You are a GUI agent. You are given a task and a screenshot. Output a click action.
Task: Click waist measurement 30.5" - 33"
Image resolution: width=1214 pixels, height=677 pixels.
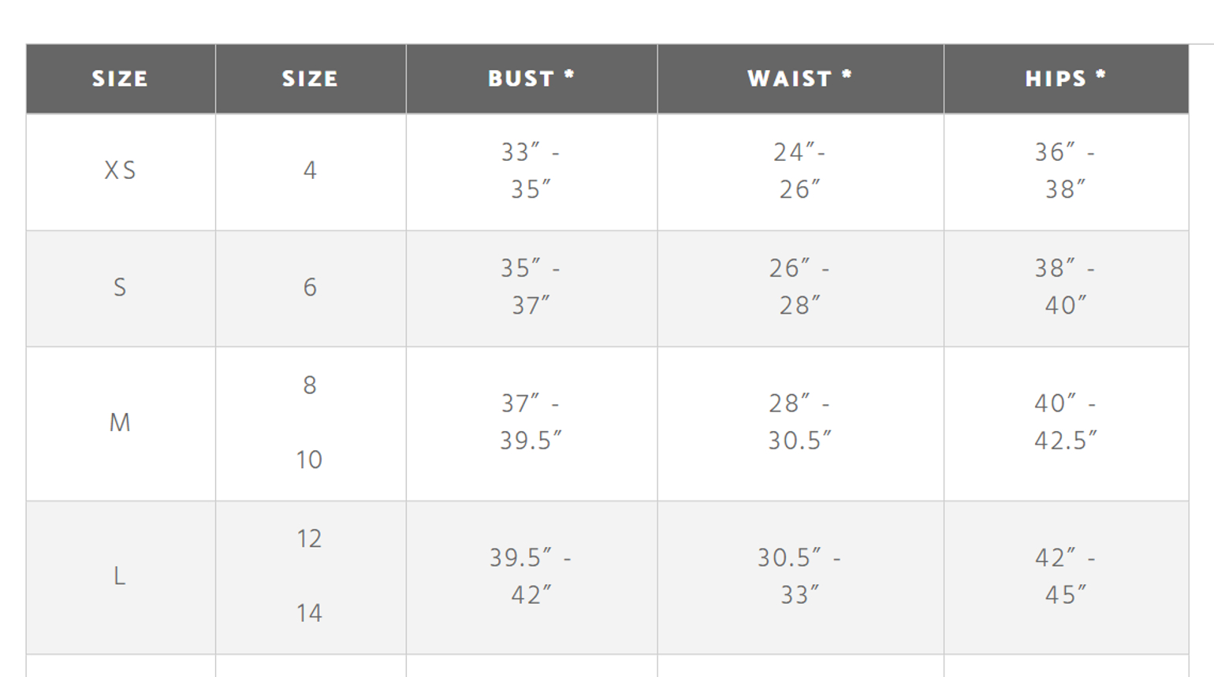tap(800, 578)
